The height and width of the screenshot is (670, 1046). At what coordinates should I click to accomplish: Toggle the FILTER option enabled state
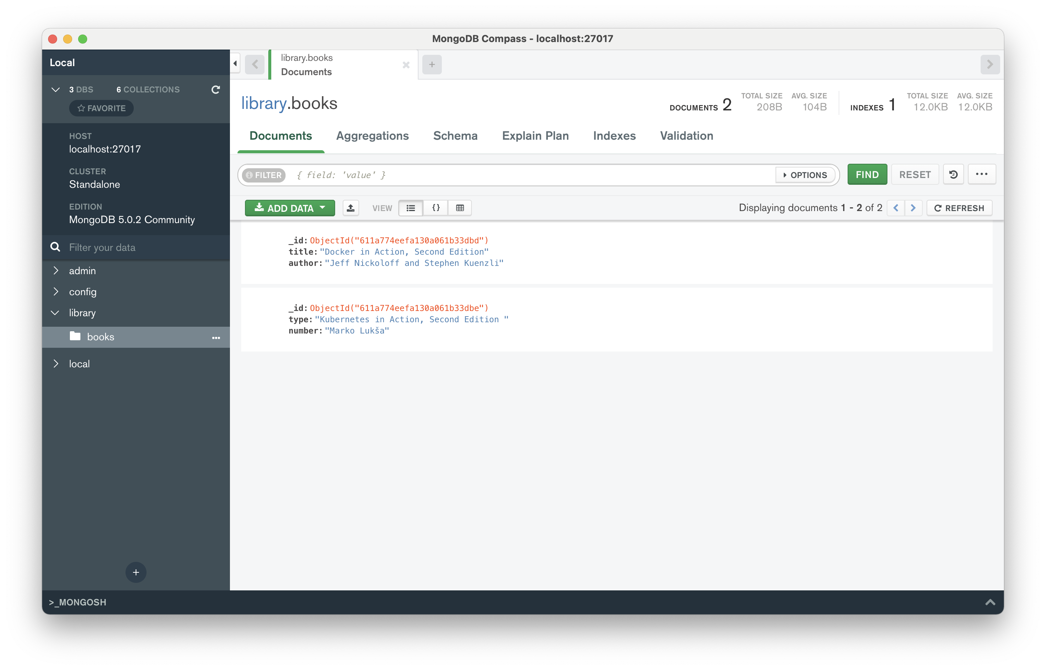pos(264,174)
